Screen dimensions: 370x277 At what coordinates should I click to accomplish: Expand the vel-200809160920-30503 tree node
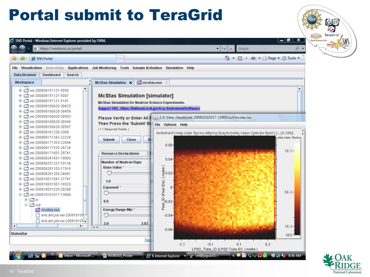[x=20, y=116]
